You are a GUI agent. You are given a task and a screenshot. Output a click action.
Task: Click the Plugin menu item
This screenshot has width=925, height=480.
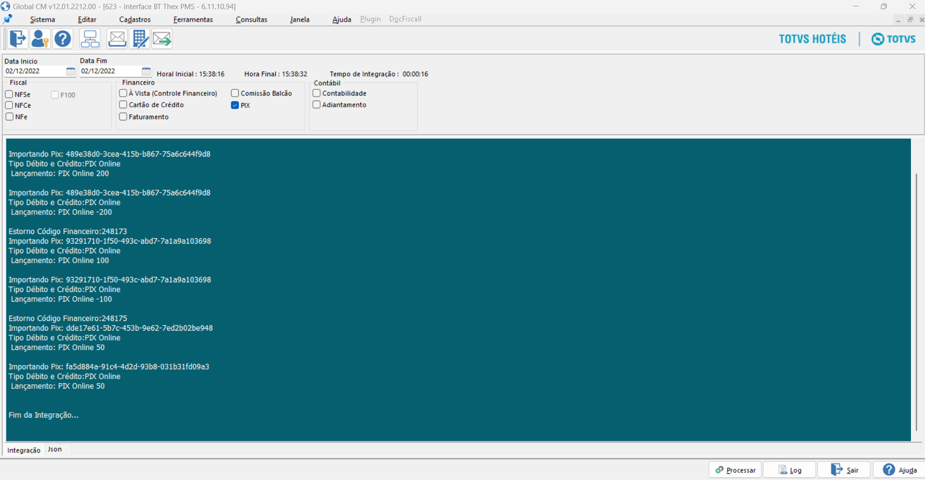point(370,19)
